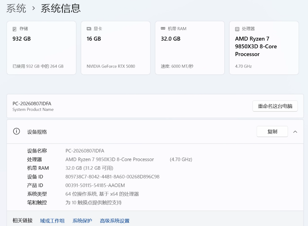Open the 高级系统设置 link
Viewport: 308px width, 226px height.
[x=115, y=221]
